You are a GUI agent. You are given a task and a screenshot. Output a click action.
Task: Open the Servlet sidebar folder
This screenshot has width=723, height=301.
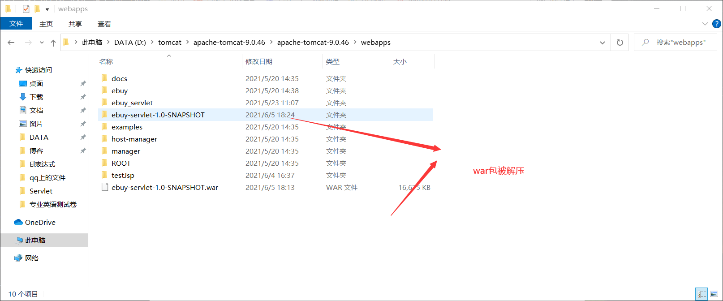click(41, 191)
